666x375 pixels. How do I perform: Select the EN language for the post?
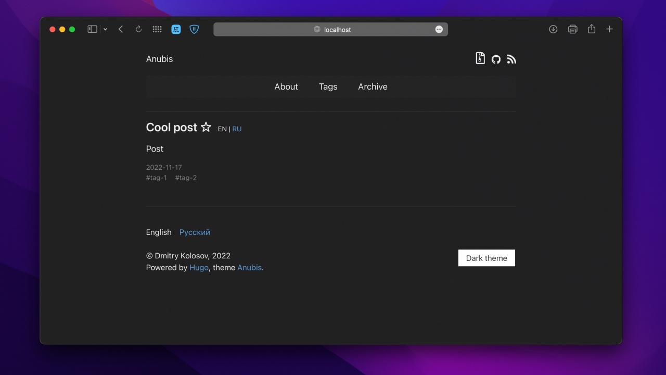pyautogui.click(x=222, y=129)
